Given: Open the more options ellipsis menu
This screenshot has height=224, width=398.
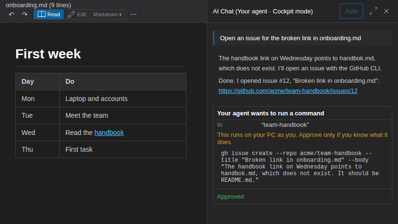Looking at the screenshot, I should [x=133, y=14].
